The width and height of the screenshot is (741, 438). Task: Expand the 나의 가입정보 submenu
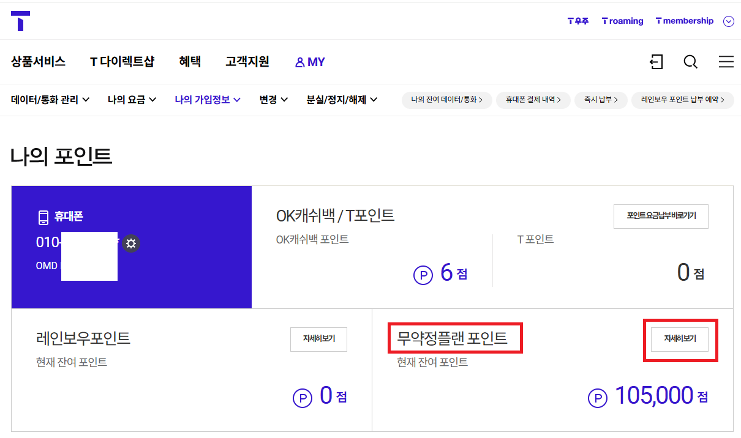click(207, 99)
